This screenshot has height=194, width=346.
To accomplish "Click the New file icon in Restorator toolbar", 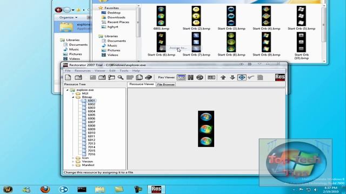I will tap(68, 78).
